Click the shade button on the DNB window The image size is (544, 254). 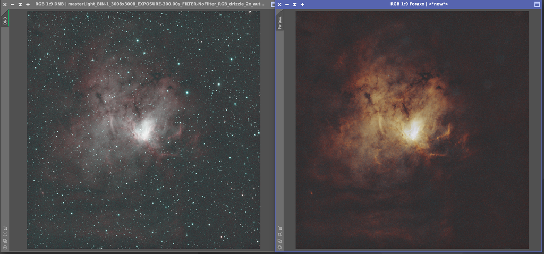[20, 4]
